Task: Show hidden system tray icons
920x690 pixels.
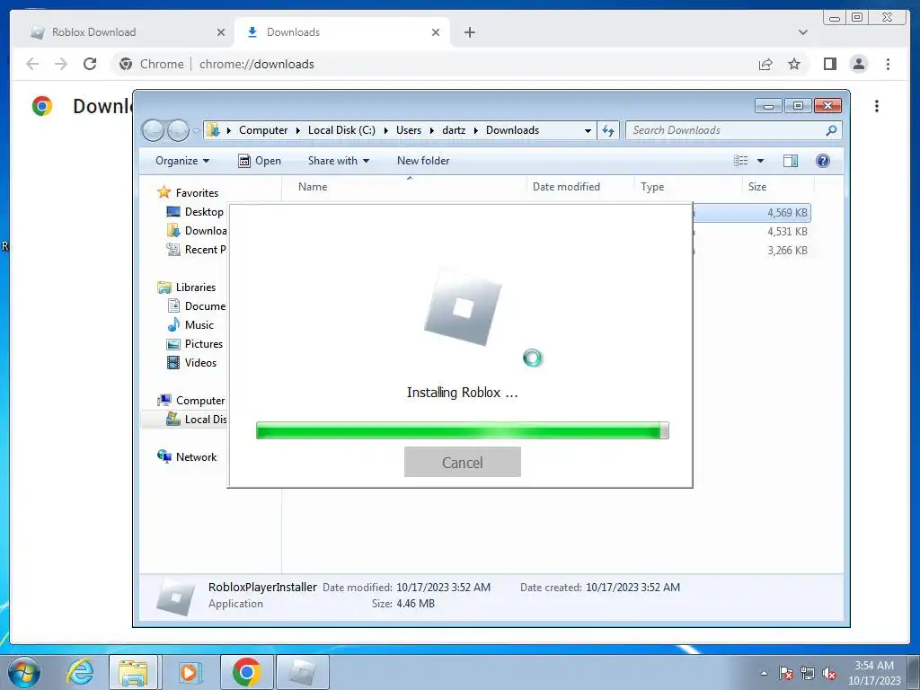Action: click(764, 673)
